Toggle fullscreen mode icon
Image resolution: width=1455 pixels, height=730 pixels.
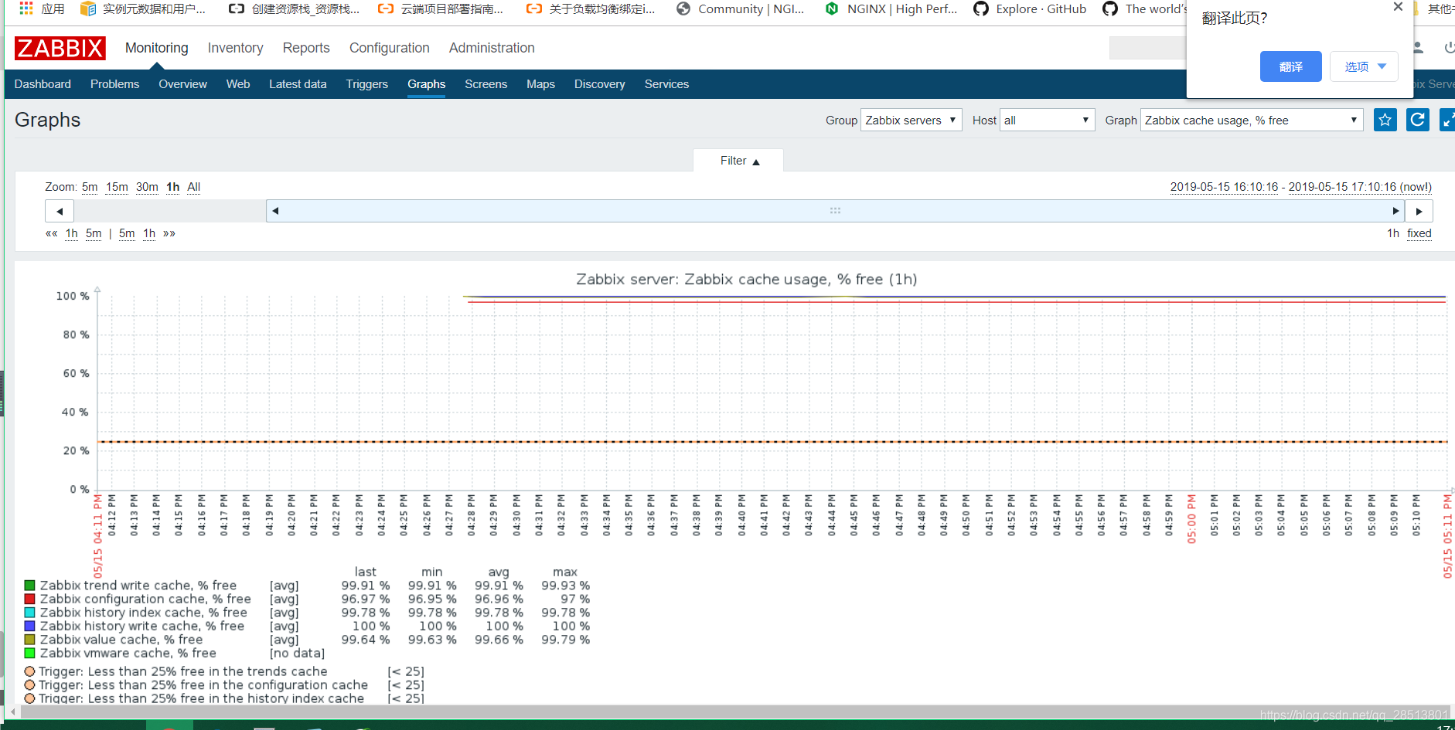[x=1447, y=120]
